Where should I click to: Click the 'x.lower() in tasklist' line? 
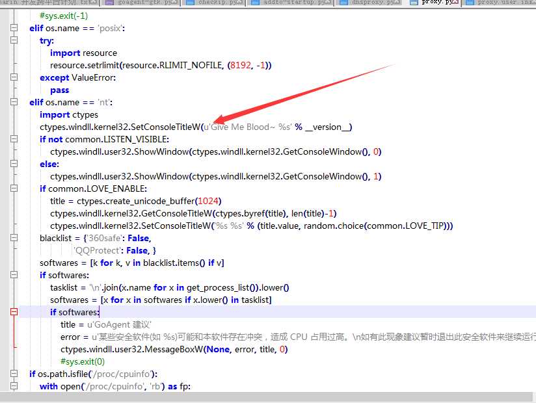coord(161,300)
